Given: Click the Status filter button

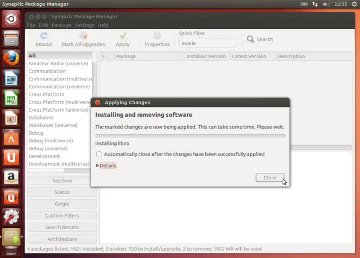Looking at the screenshot, I should coord(62,192).
